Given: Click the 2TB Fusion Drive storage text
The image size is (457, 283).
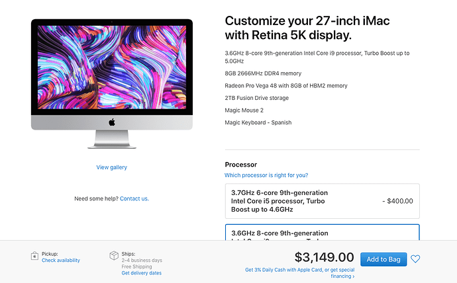Looking at the screenshot, I should coord(256,98).
